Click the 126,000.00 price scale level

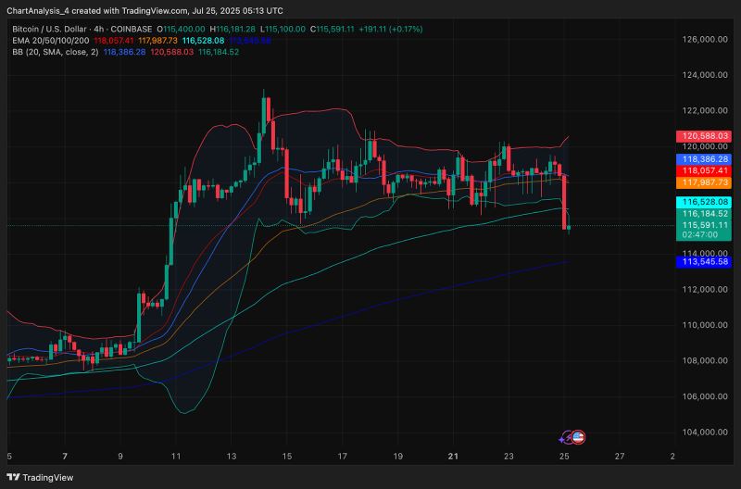click(706, 40)
